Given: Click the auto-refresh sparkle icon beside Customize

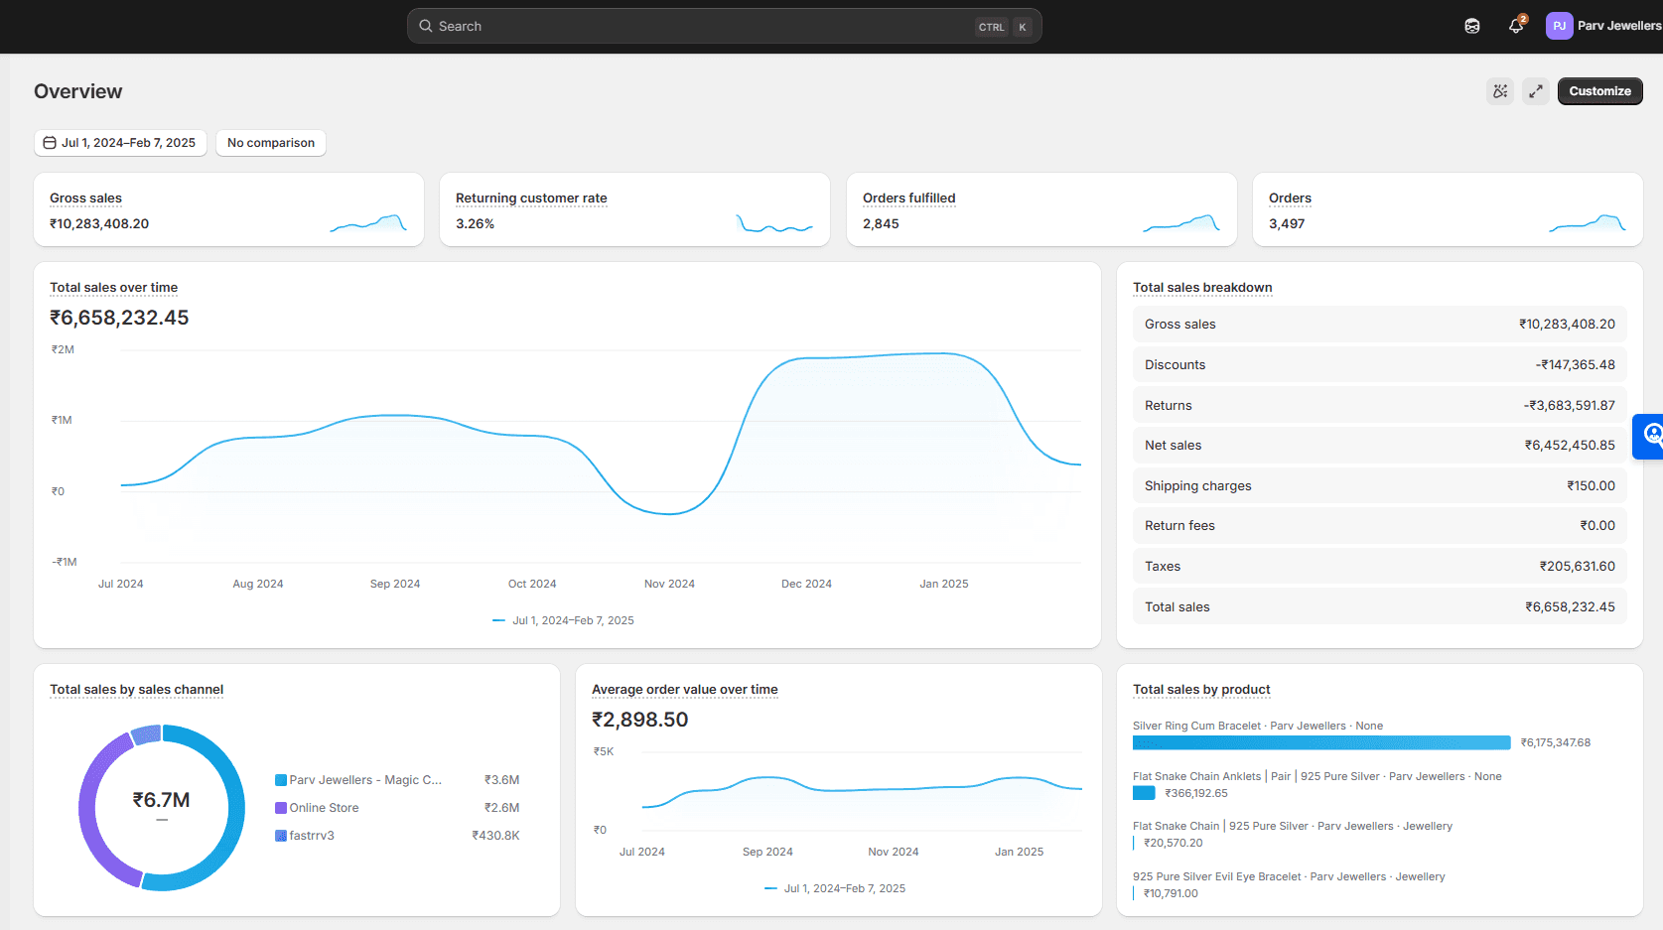Looking at the screenshot, I should click(1500, 91).
